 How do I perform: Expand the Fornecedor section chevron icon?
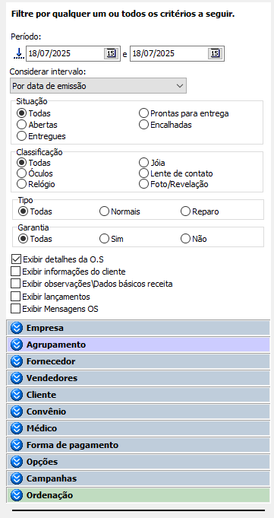click(x=17, y=361)
